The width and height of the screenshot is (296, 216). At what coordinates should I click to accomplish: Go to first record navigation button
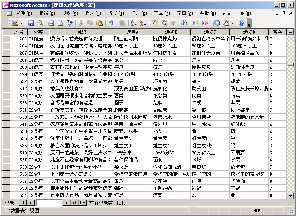point(22,203)
